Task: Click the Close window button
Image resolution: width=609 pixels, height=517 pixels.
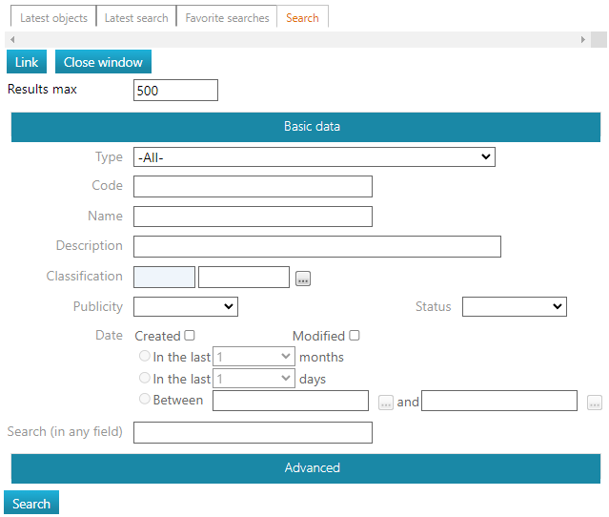Action: pos(103,62)
